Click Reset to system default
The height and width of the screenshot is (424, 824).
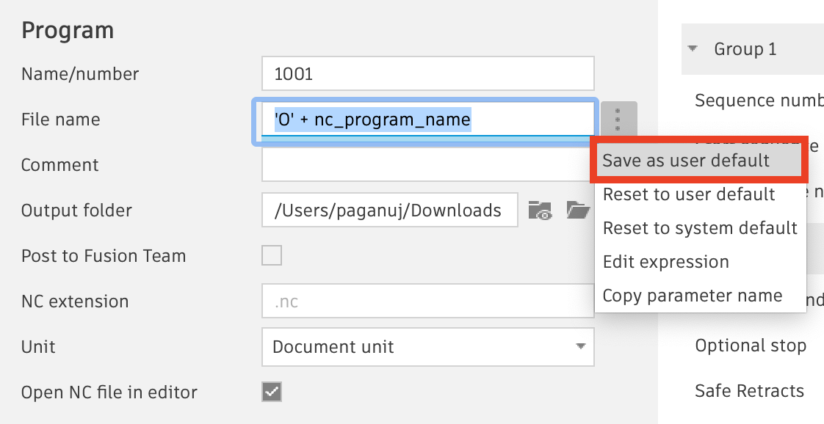(699, 228)
